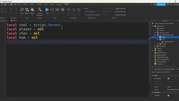Toggle the Archivable checkbox
The image size is (179, 101).
(x=168, y=79)
